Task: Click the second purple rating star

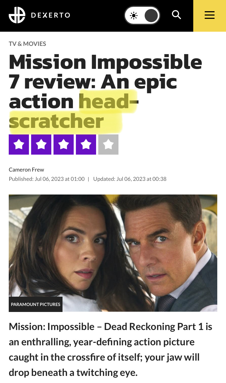Action: tap(41, 145)
